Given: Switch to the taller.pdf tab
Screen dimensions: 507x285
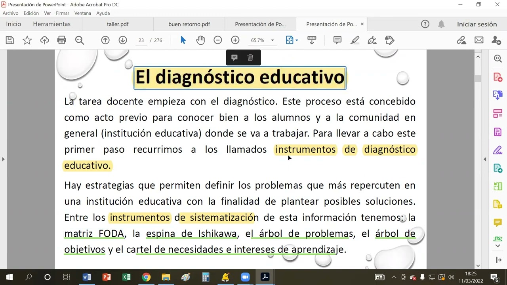Looking at the screenshot, I should tap(118, 24).
